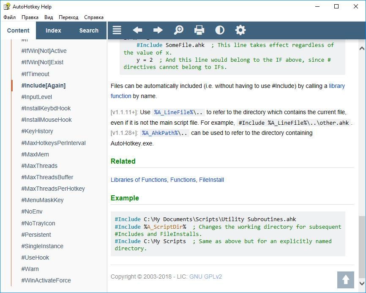Close the AutoHotkey Help window
This screenshot has width=366, height=293.
point(356,6)
